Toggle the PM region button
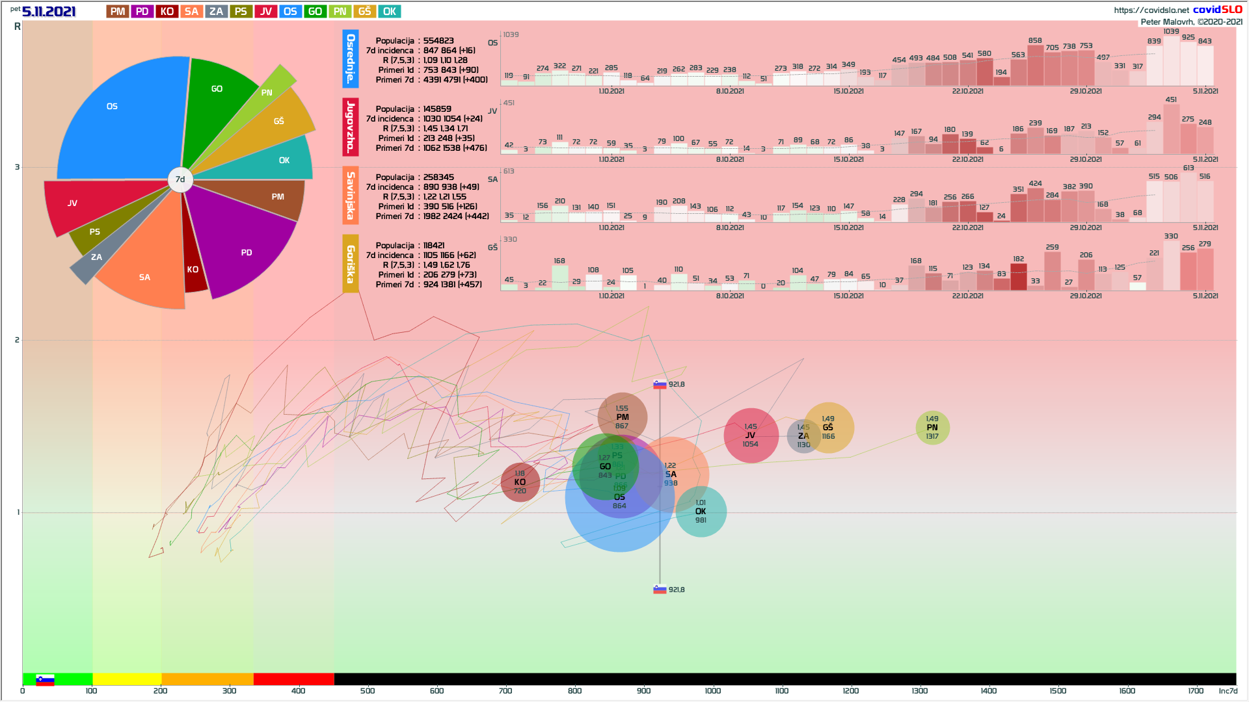1249x702 pixels. point(118,12)
